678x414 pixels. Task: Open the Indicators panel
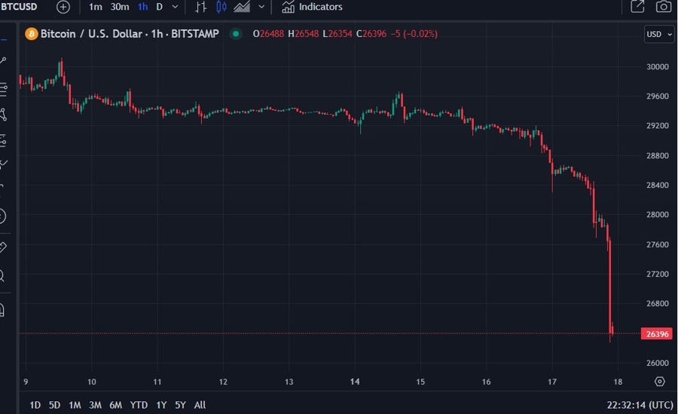312,7
